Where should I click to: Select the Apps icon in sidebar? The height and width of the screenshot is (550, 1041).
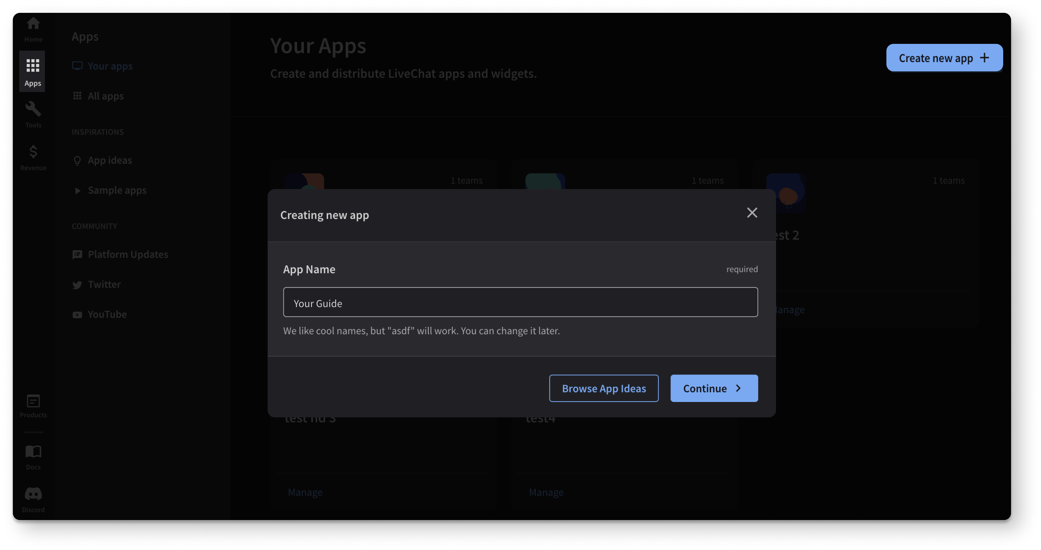click(32, 72)
